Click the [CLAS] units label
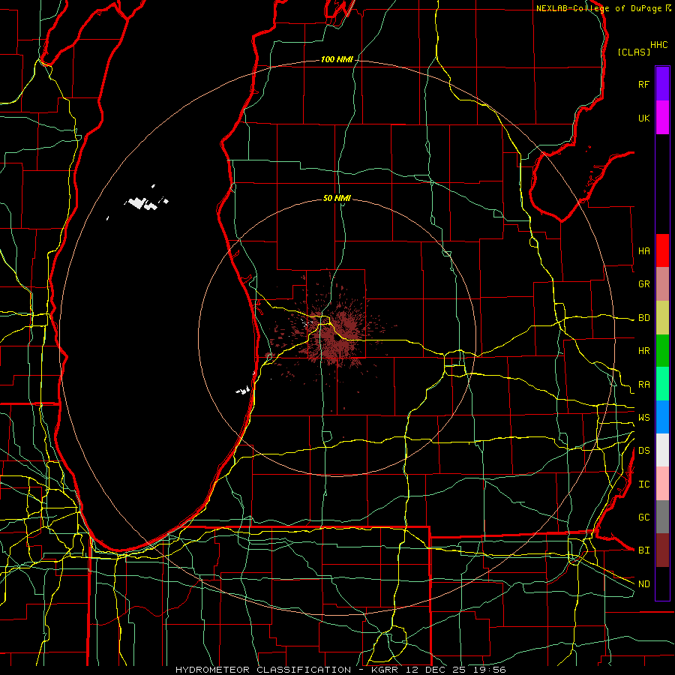This screenshot has height=675, width=675. coord(634,52)
